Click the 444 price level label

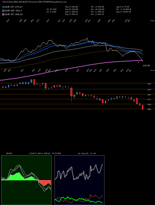pos(149,84)
